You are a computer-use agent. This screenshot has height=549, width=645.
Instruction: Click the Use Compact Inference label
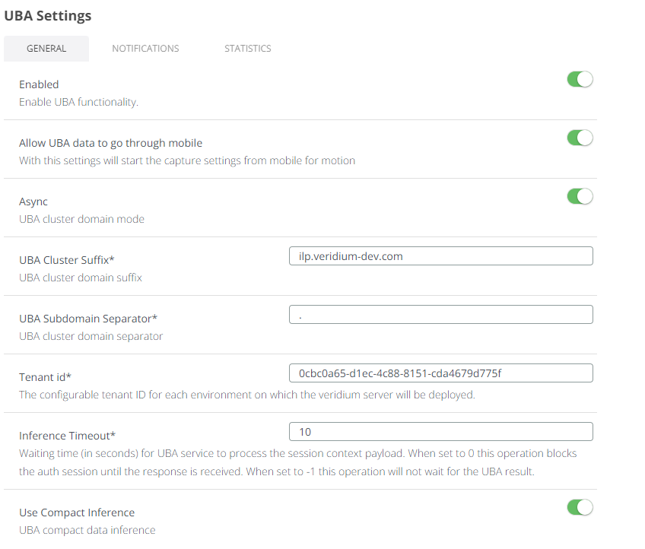tap(77, 513)
